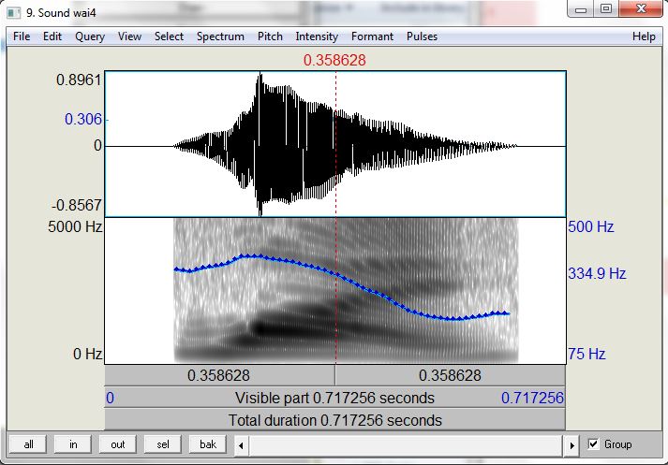The image size is (668, 465).
Task: Minimize the Sound wai4 window
Action: tap(581, 9)
